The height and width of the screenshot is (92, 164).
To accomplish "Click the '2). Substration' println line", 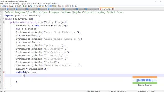I will [43, 52].
